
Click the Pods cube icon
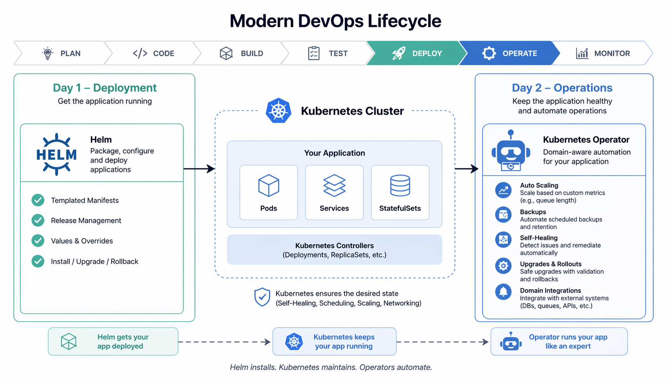(268, 186)
